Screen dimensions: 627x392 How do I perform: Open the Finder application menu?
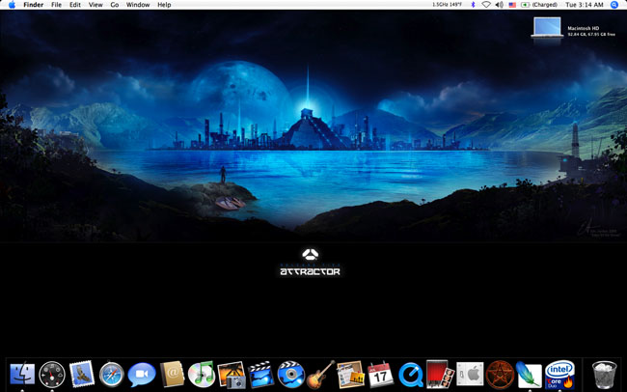tap(33, 5)
